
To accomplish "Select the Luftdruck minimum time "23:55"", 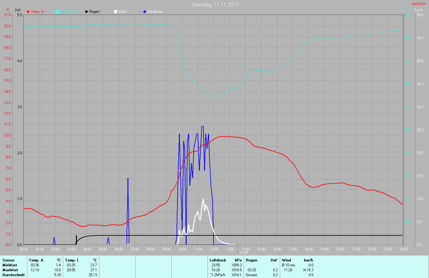I will tap(216, 265).
